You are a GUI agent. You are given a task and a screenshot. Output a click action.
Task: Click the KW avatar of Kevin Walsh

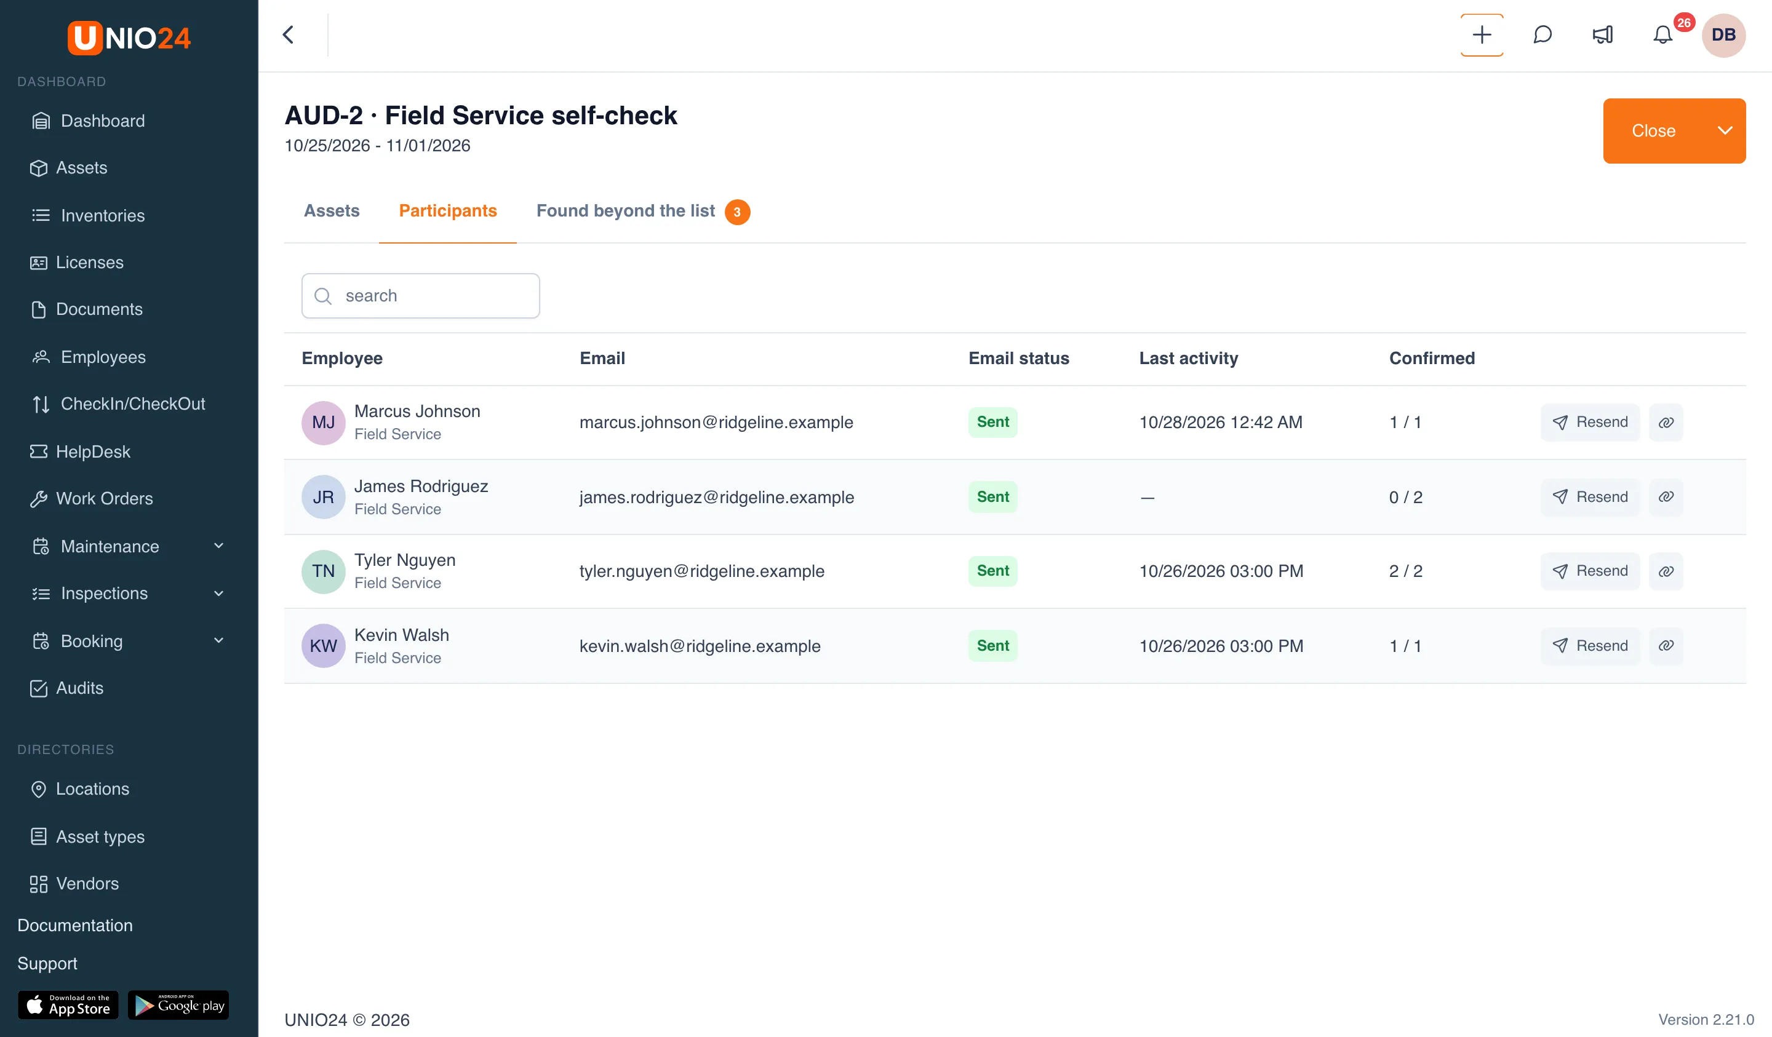click(x=324, y=645)
